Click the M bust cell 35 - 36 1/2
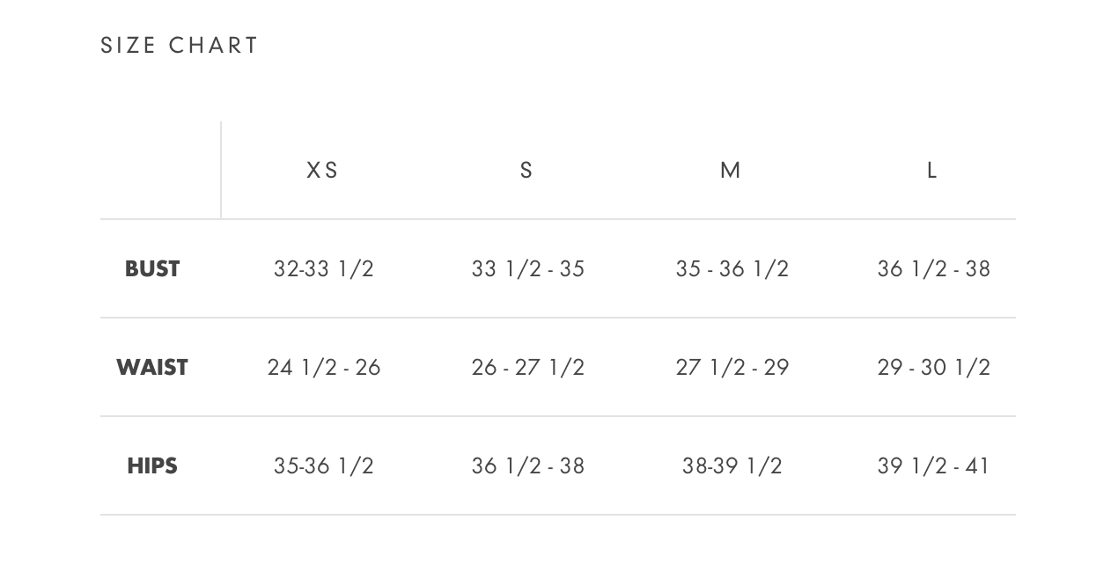The width and height of the screenshot is (1111, 586). tap(732, 268)
